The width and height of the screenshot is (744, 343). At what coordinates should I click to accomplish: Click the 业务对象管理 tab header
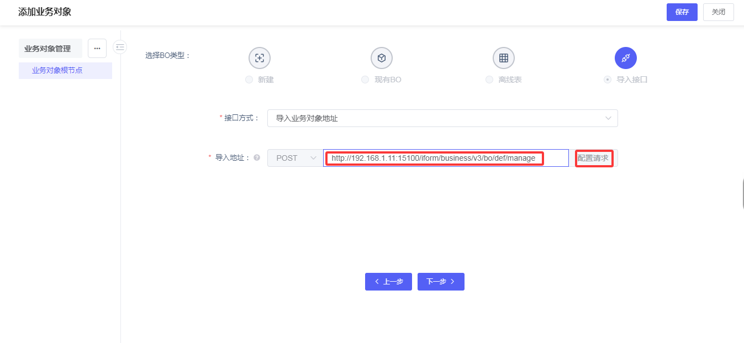[x=48, y=49]
